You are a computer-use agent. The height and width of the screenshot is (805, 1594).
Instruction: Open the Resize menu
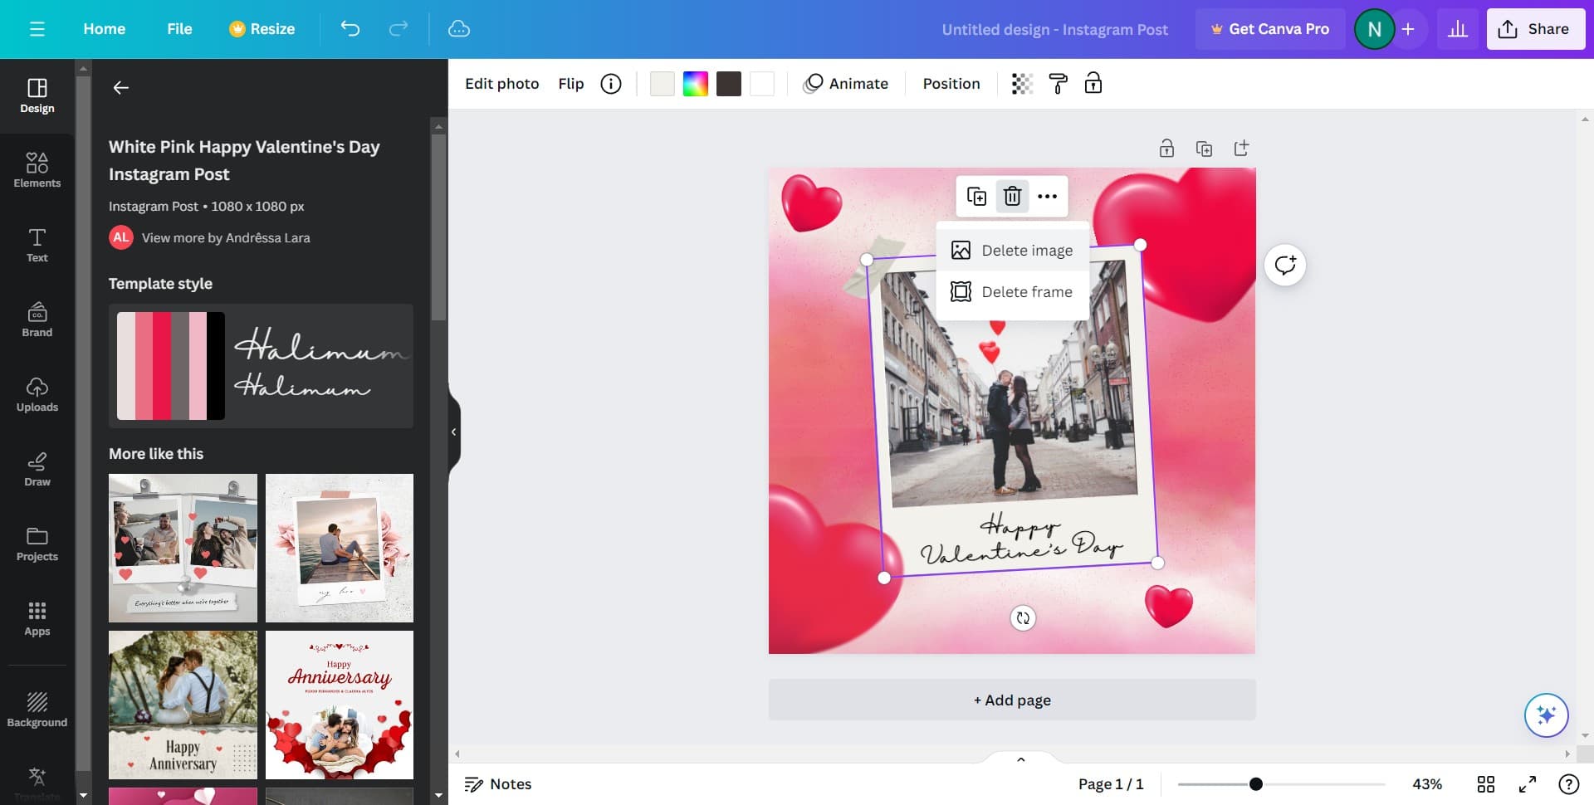coord(262,28)
